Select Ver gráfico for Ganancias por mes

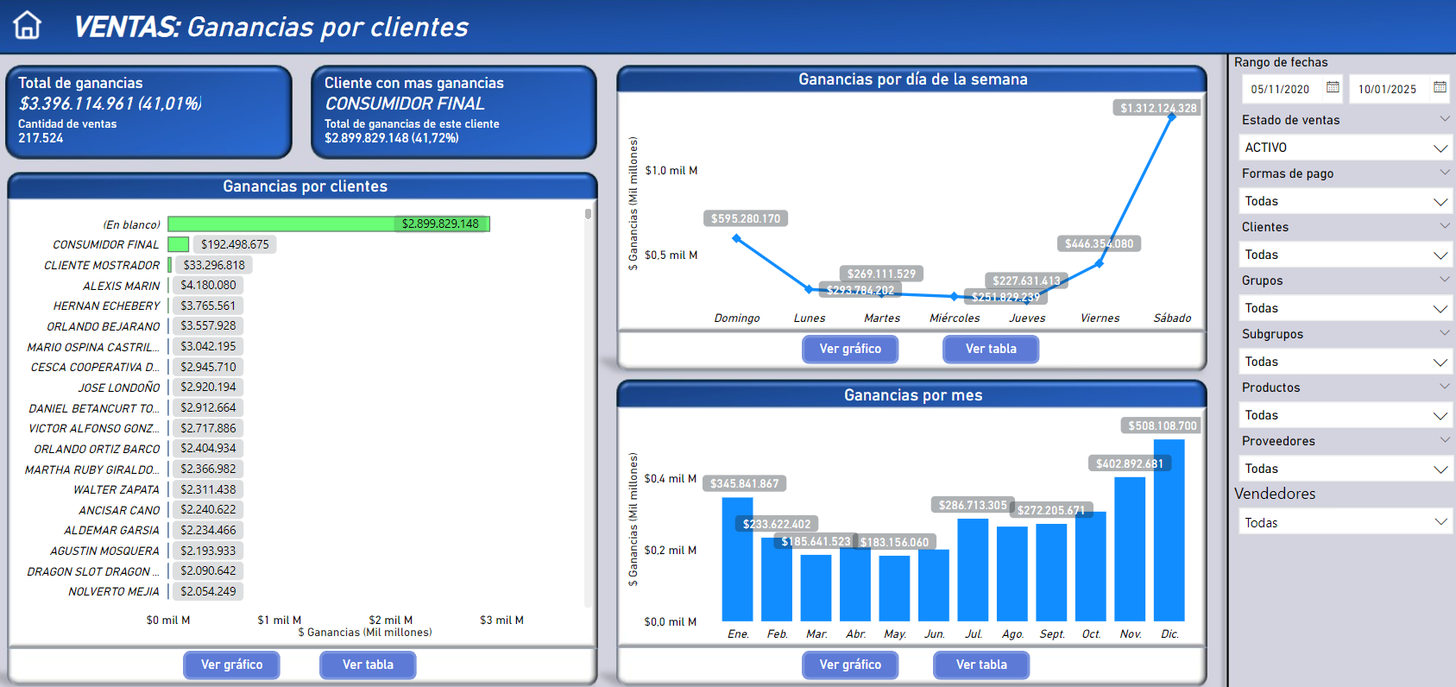(849, 665)
